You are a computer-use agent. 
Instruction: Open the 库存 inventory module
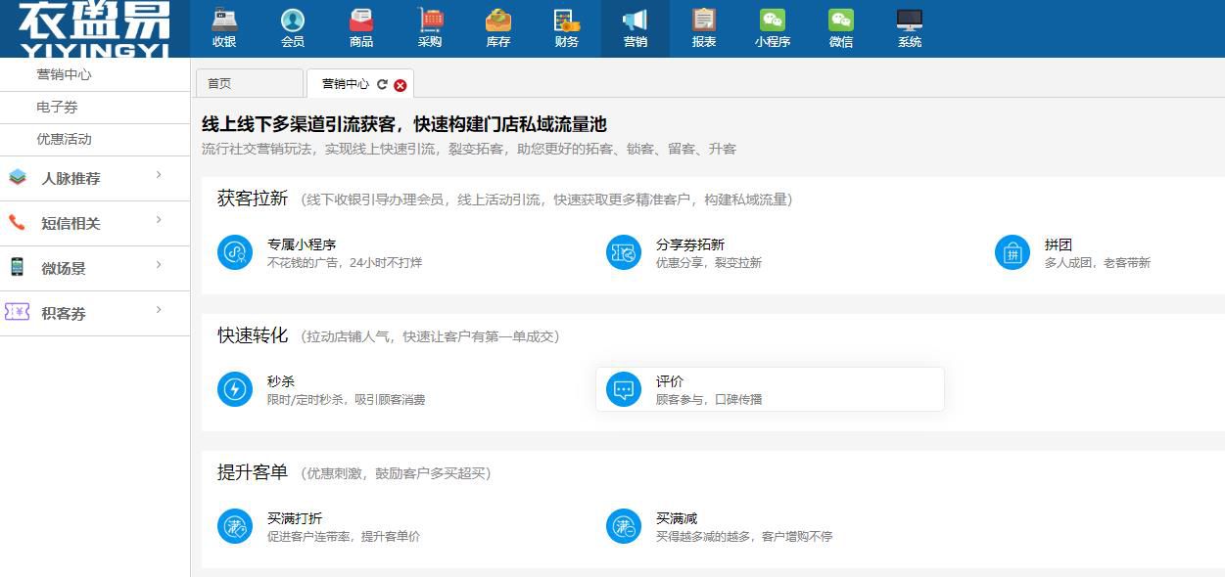click(497, 28)
